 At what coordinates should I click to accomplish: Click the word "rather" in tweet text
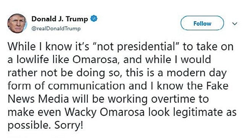(22, 73)
